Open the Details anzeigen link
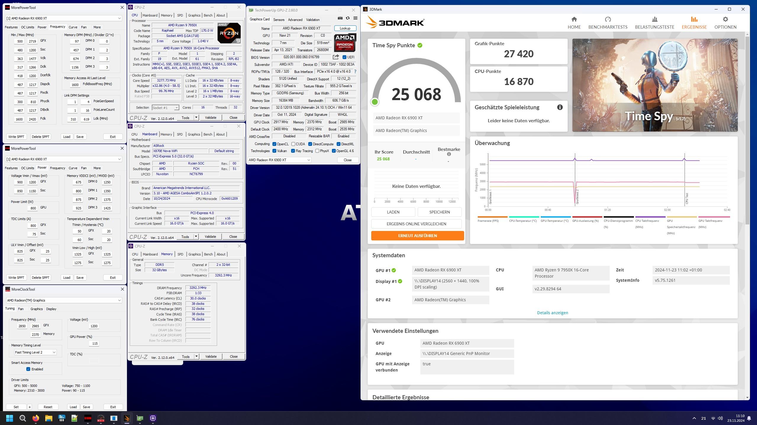This screenshot has height=425, width=757. click(x=552, y=313)
